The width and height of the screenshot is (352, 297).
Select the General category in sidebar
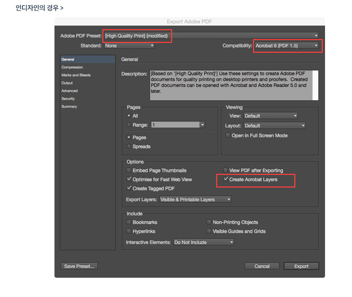tap(88, 59)
